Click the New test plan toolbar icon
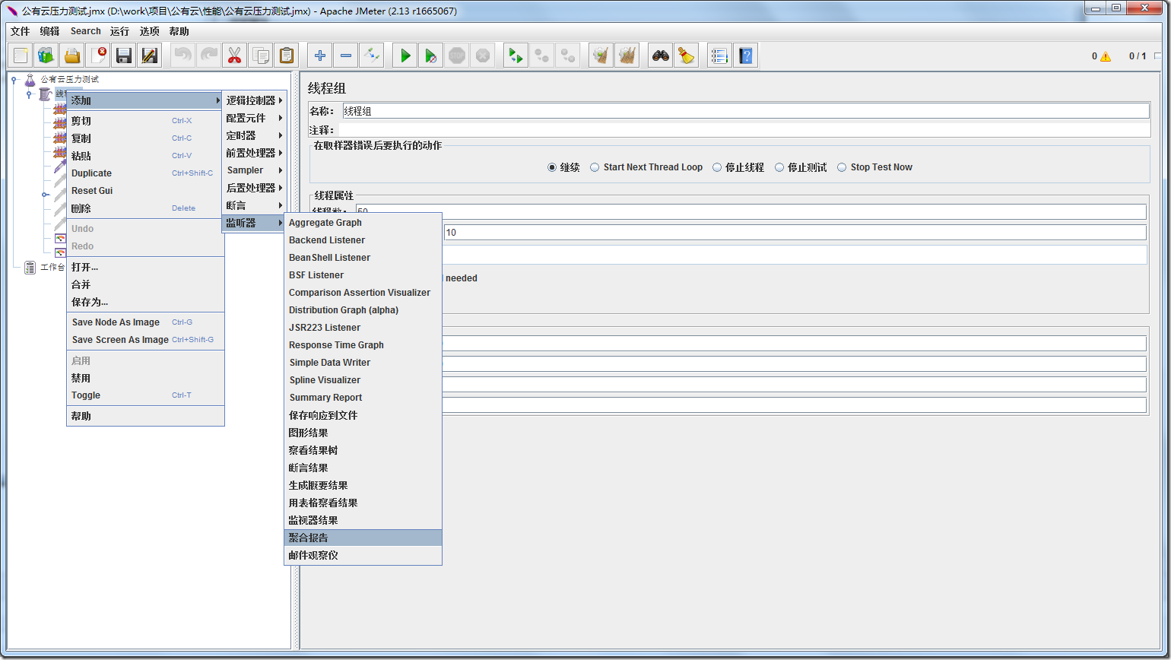1171x660 pixels. pyautogui.click(x=21, y=56)
